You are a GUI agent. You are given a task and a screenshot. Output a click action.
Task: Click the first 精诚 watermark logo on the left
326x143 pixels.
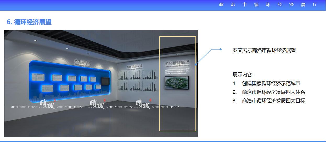point(47,104)
